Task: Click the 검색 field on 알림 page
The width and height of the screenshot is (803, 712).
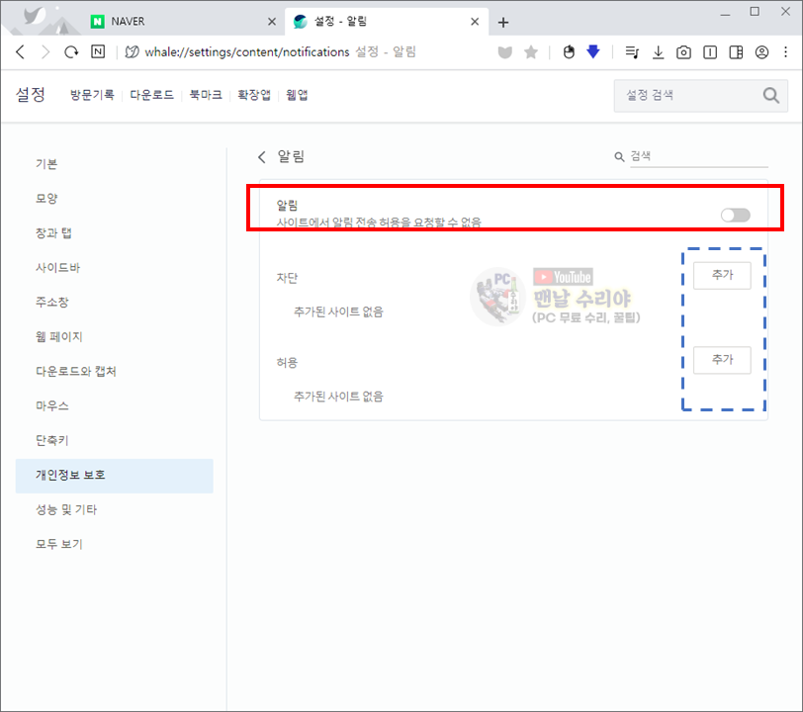Action: (x=698, y=157)
